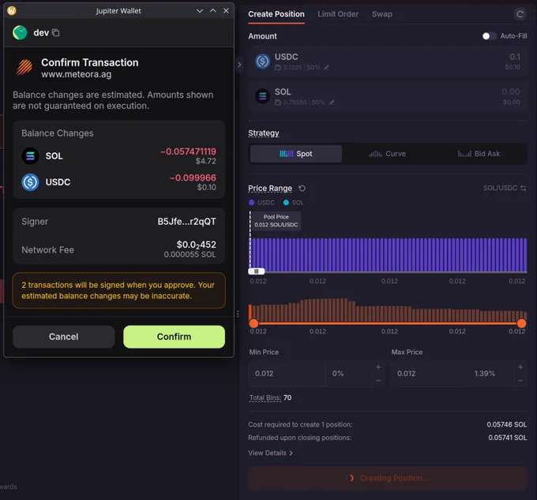This screenshot has width=537, height=500.
Task: Copy the dev wallet address
Action: [x=55, y=33]
